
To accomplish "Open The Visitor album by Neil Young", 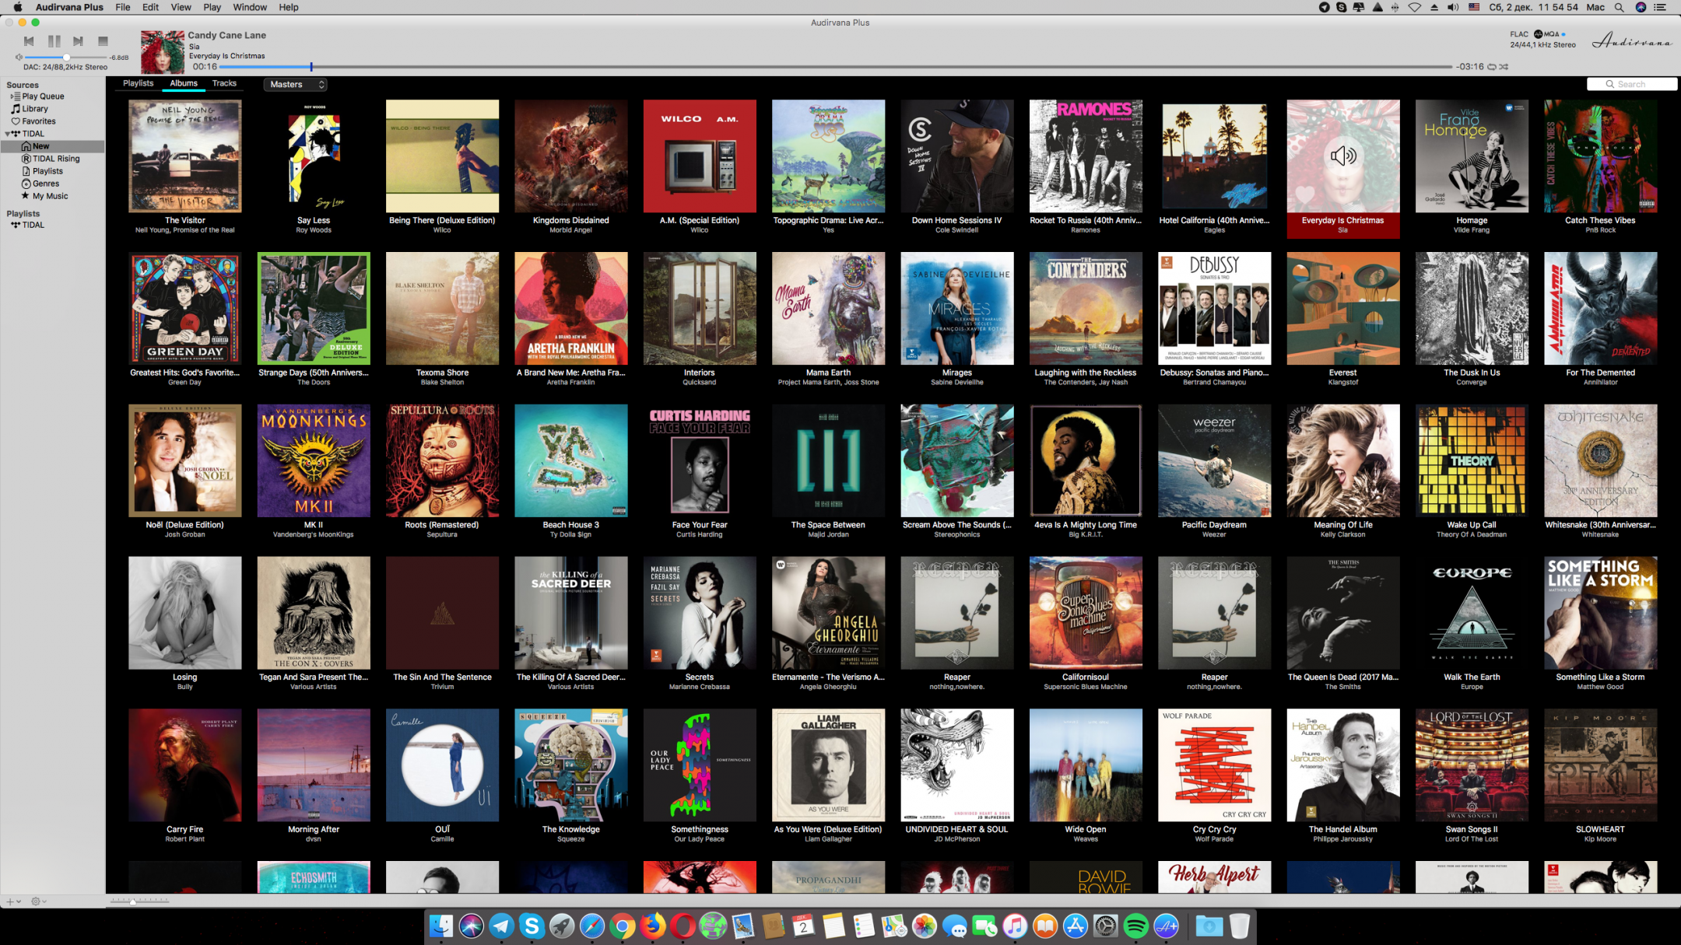I will tap(184, 156).
